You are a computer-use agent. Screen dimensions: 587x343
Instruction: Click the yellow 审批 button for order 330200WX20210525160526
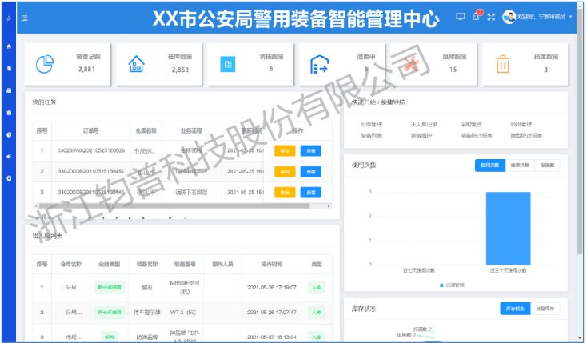coord(285,151)
